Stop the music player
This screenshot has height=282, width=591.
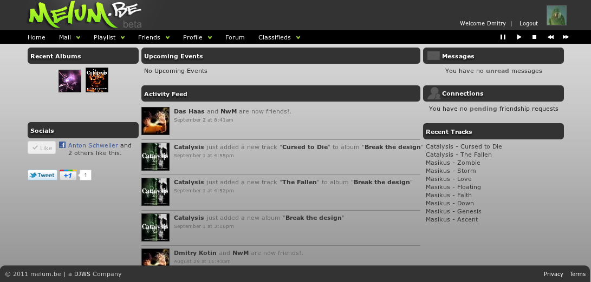[534, 37]
